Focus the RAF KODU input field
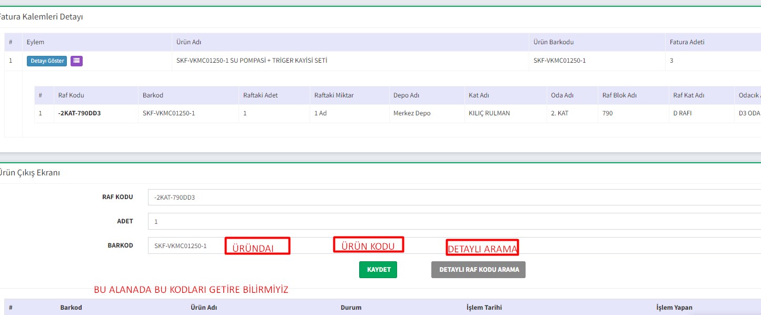The width and height of the screenshot is (761, 315). tap(453, 198)
